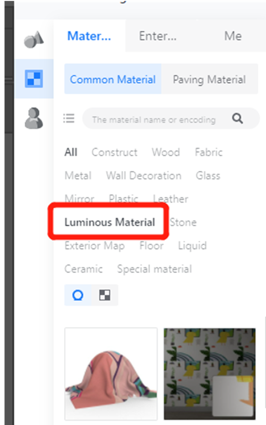Select the Special material category
The height and width of the screenshot is (425, 266).
(154, 269)
